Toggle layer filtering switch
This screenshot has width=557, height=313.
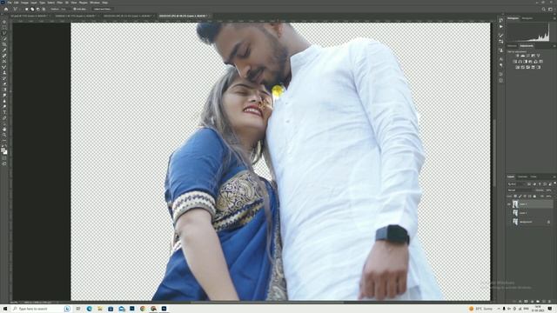click(x=555, y=183)
